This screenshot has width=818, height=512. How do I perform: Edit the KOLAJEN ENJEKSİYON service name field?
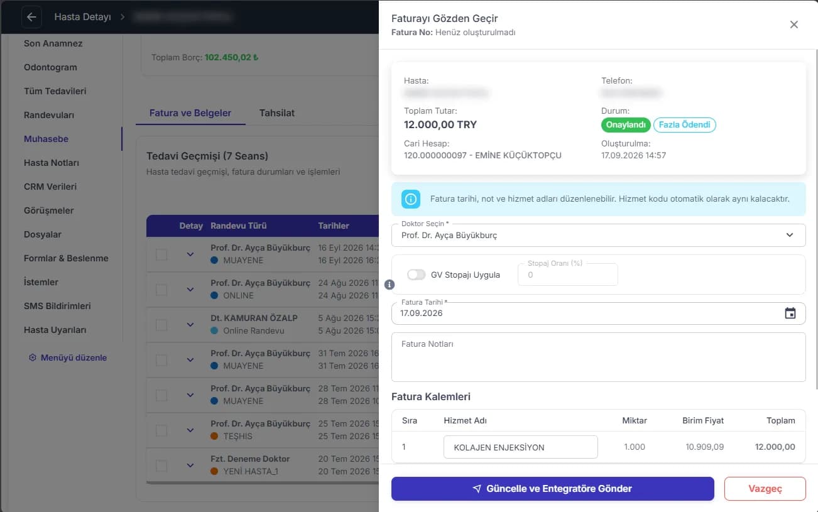(521, 447)
